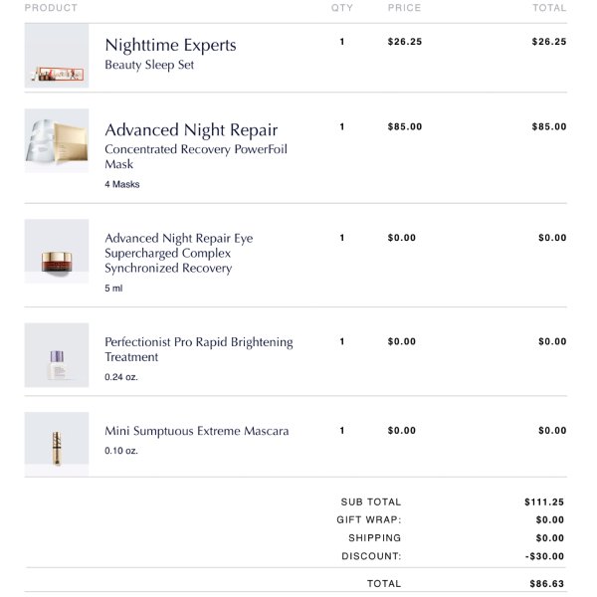Select the SUB TOTAL amount $111.25
597x597 pixels.
pyautogui.click(x=544, y=501)
